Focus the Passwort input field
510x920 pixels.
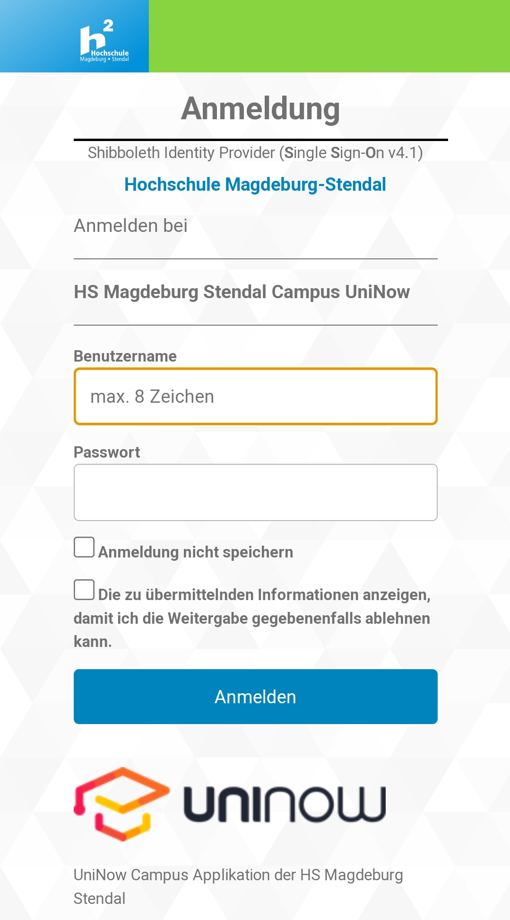(255, 493)
